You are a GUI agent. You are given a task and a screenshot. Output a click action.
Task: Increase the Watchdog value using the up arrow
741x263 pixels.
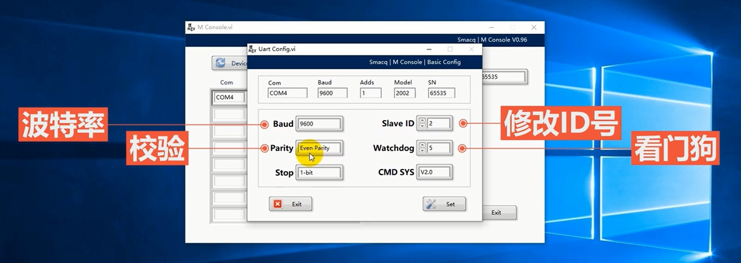[422, 145]
